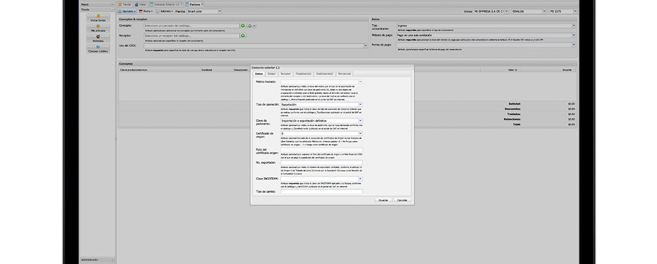Click the Visitar tienda sidebar icon

(98, 17)
